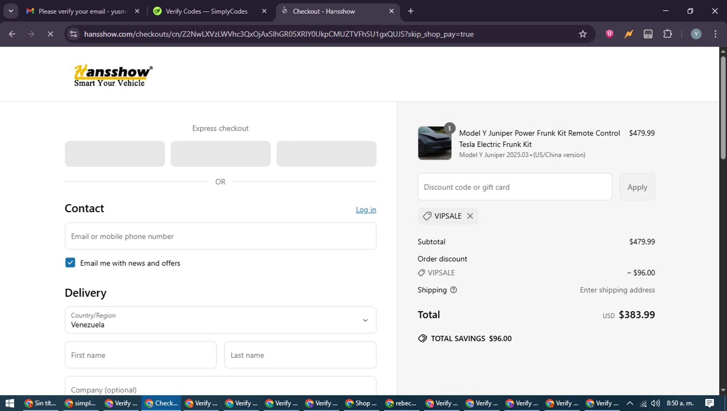This screenshot has width=727, height=411.
Task: Click the third express checkout button
Action: tap(326, 154)
